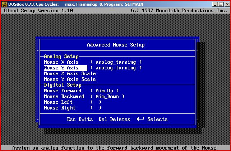Select the Mouse Forward binding
231x151 pixels.
(x=63, y=91)
